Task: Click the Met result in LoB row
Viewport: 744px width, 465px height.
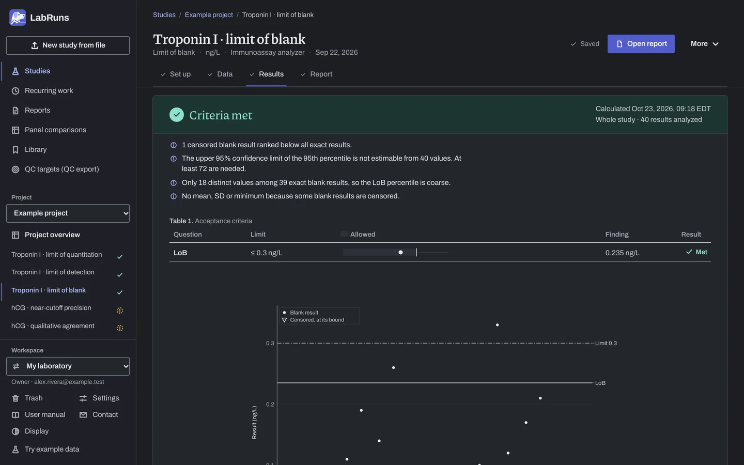Action: pos(696,252)
